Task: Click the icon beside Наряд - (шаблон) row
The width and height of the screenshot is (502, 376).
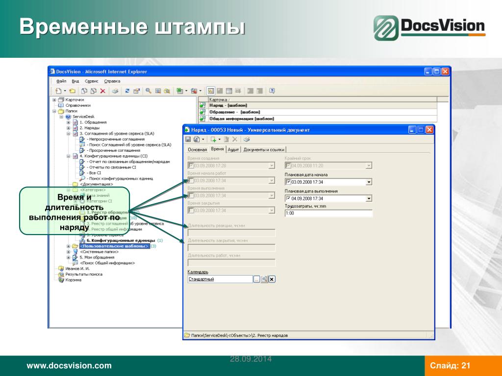Action: tap(202, 105)
